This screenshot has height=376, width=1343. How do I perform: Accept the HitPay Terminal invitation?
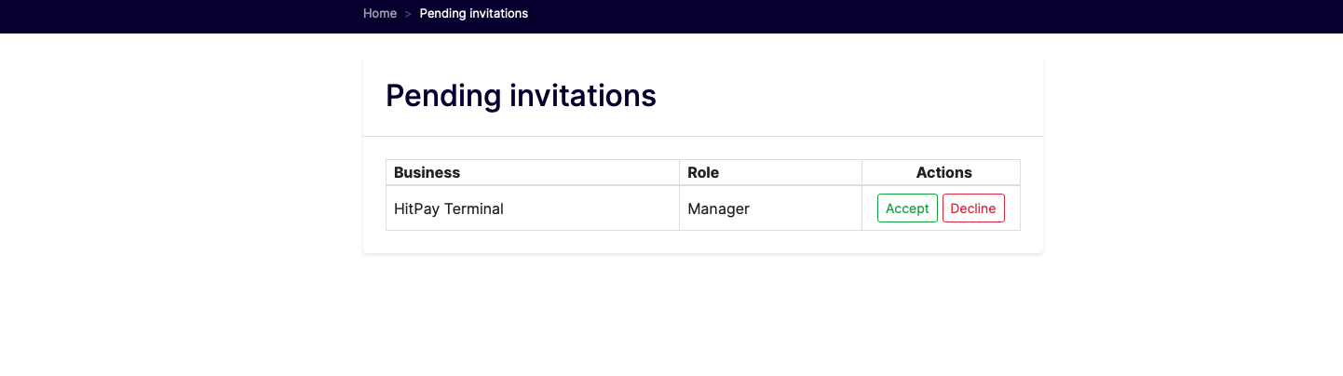(907, 208)
